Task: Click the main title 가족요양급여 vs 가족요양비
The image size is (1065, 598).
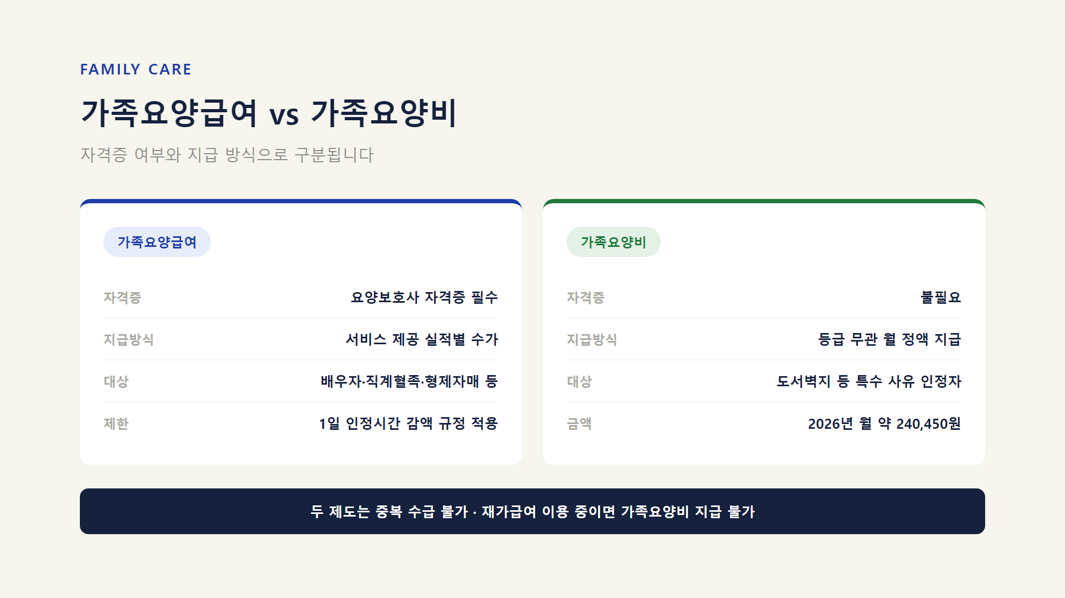Action: (269, 113)
